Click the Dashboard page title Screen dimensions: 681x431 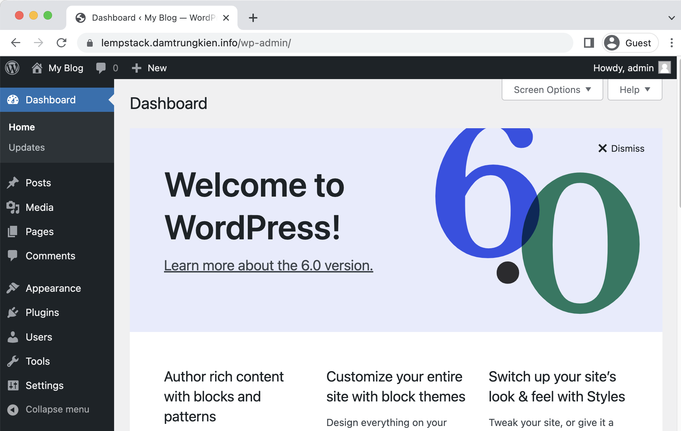click(168, 103)
